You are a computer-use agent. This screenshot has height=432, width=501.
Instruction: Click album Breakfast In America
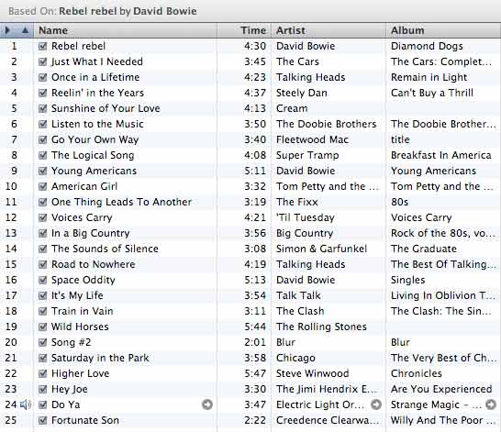click(x=441, y=155)
